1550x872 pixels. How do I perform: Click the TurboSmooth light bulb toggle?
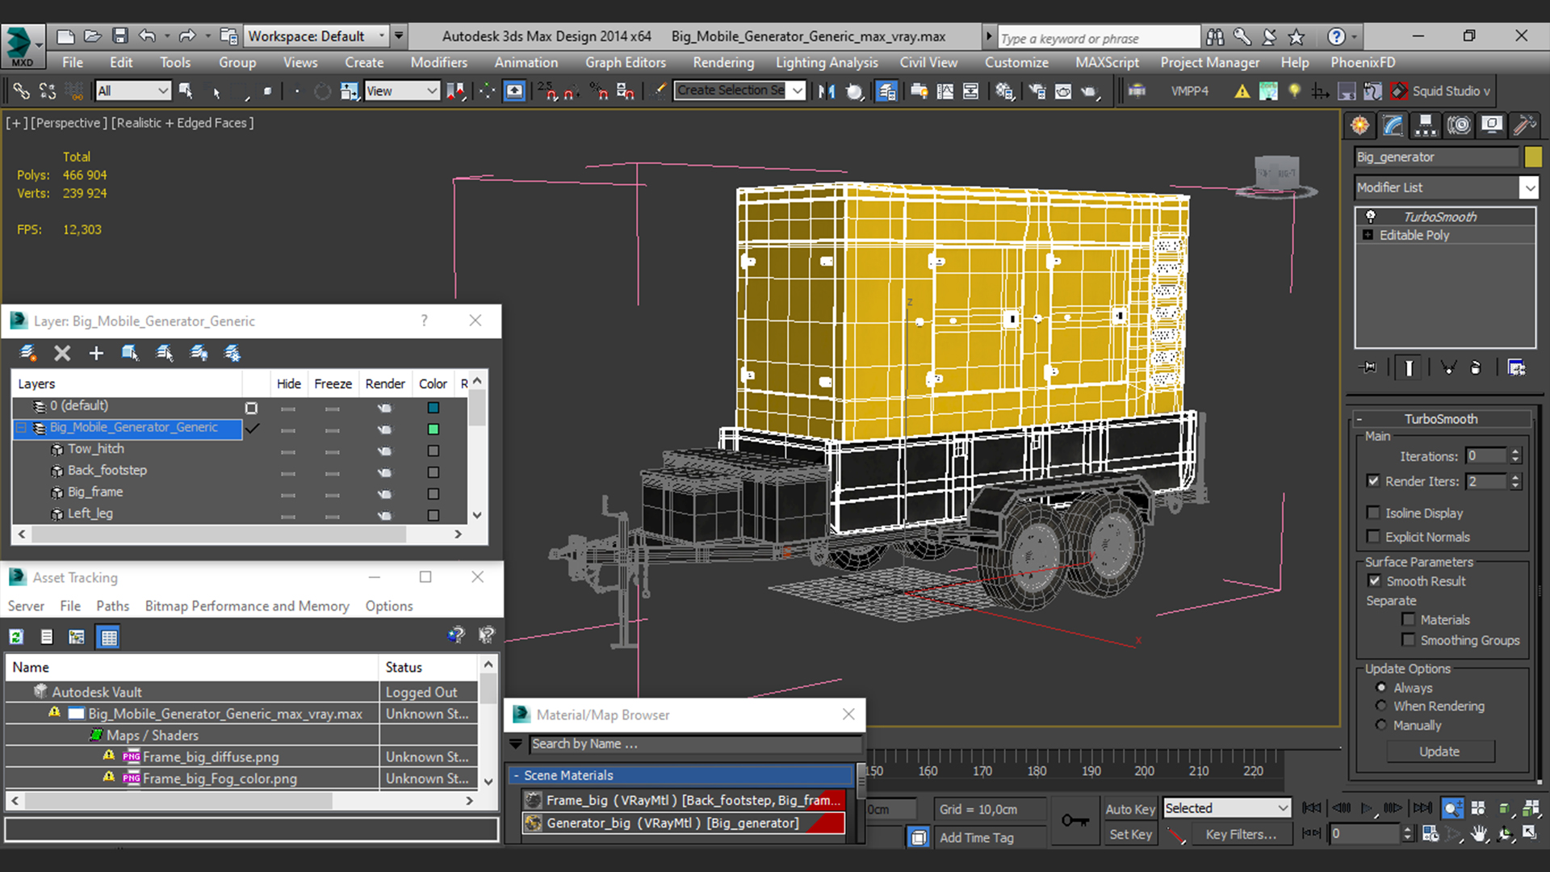(x=1371, y=216)
